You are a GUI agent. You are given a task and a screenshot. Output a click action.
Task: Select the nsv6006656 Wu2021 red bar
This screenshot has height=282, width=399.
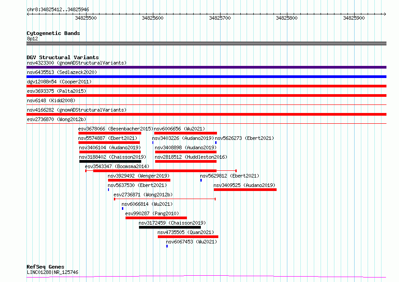point(186,133)
